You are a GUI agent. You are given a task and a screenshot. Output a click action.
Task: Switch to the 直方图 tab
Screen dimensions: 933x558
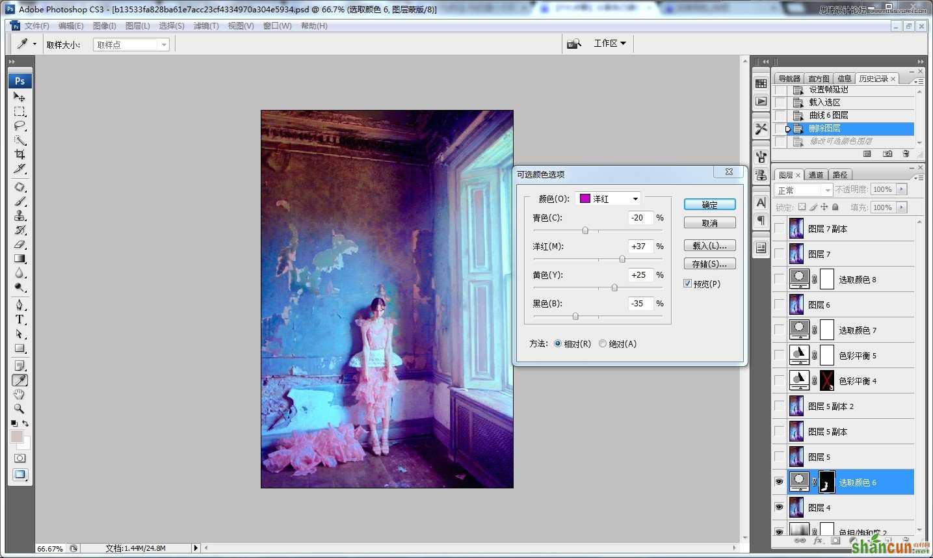click(x=819, y=79)
